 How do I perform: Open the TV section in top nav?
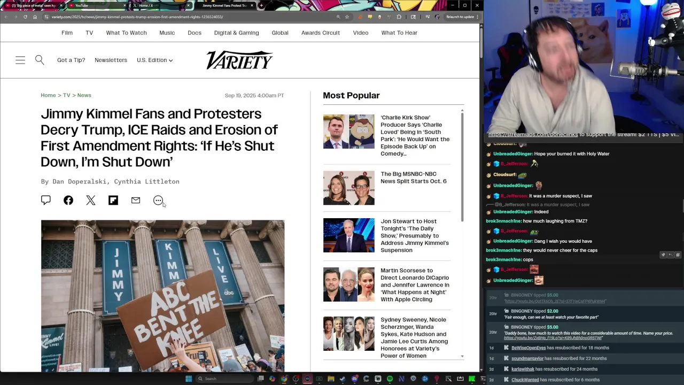(x=89, y=33)
